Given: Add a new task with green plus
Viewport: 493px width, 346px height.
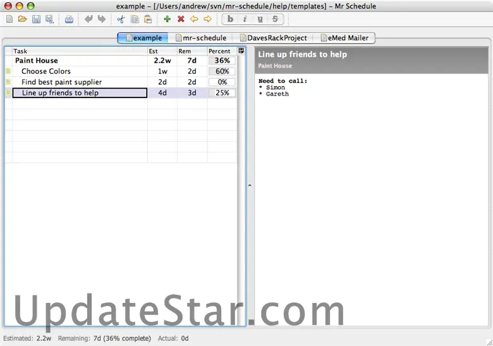Looking at the screenshot, I should [x=167, y=19].
